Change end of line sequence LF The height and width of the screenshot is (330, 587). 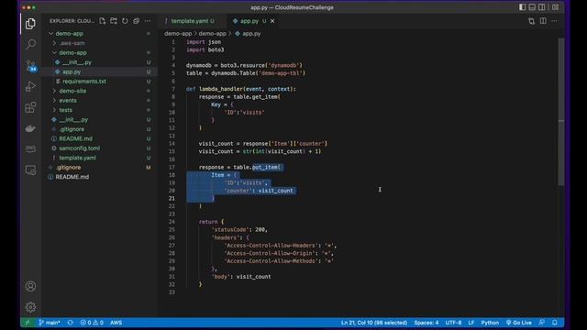[x=471, y=323]
